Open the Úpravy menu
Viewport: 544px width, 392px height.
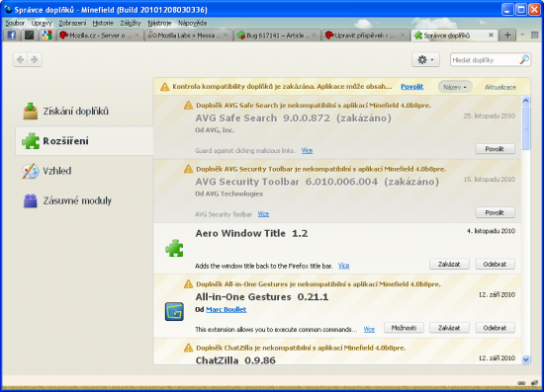(42, 23)
